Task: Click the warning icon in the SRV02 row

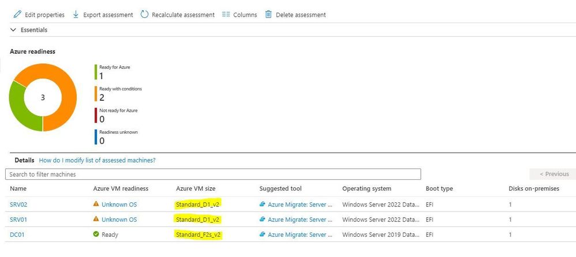Action: coord(96,204)
